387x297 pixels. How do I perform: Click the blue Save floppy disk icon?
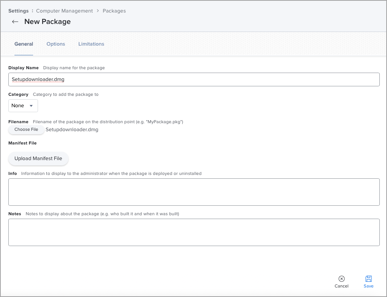pos(368,279)
